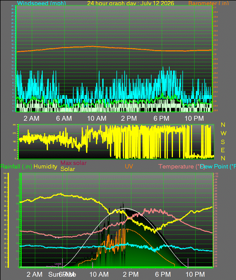Viewport: 236px width, 280px height.
Task: Click the bottom N compass letter
Action: click(x=223, y=158)
